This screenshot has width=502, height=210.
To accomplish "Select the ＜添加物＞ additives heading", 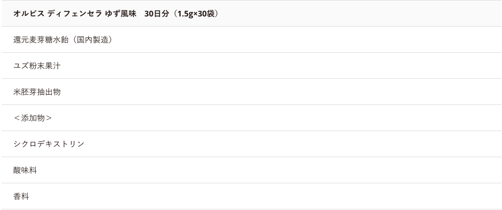I will pos(33,118).
